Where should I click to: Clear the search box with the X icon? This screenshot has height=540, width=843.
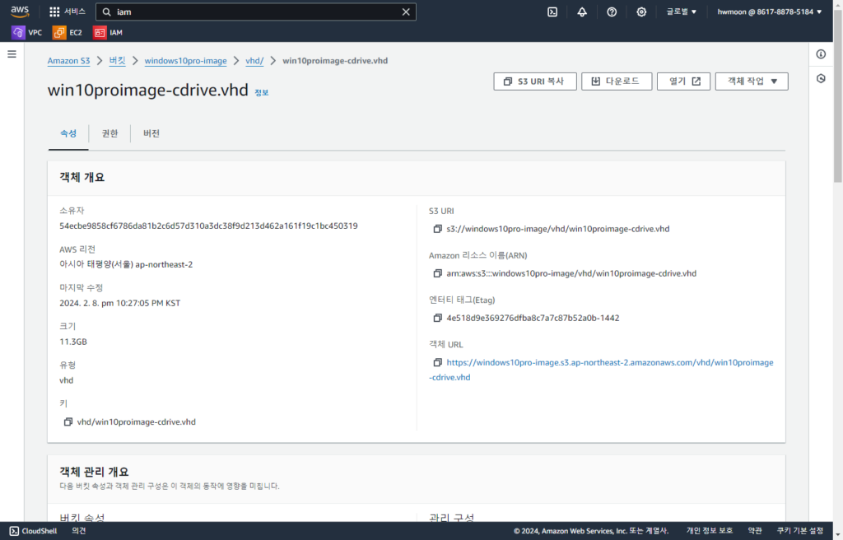[406, 12]
